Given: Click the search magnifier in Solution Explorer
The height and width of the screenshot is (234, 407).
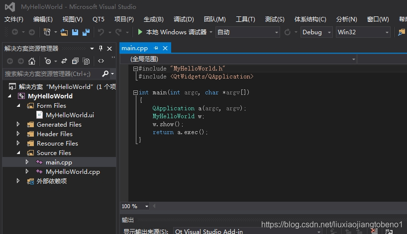Looking at the screenshot, I should point(105,74).
